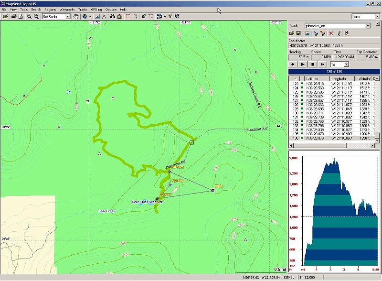Click the vertical profile chart icon in the main toolbar

(x=97, y=16)
